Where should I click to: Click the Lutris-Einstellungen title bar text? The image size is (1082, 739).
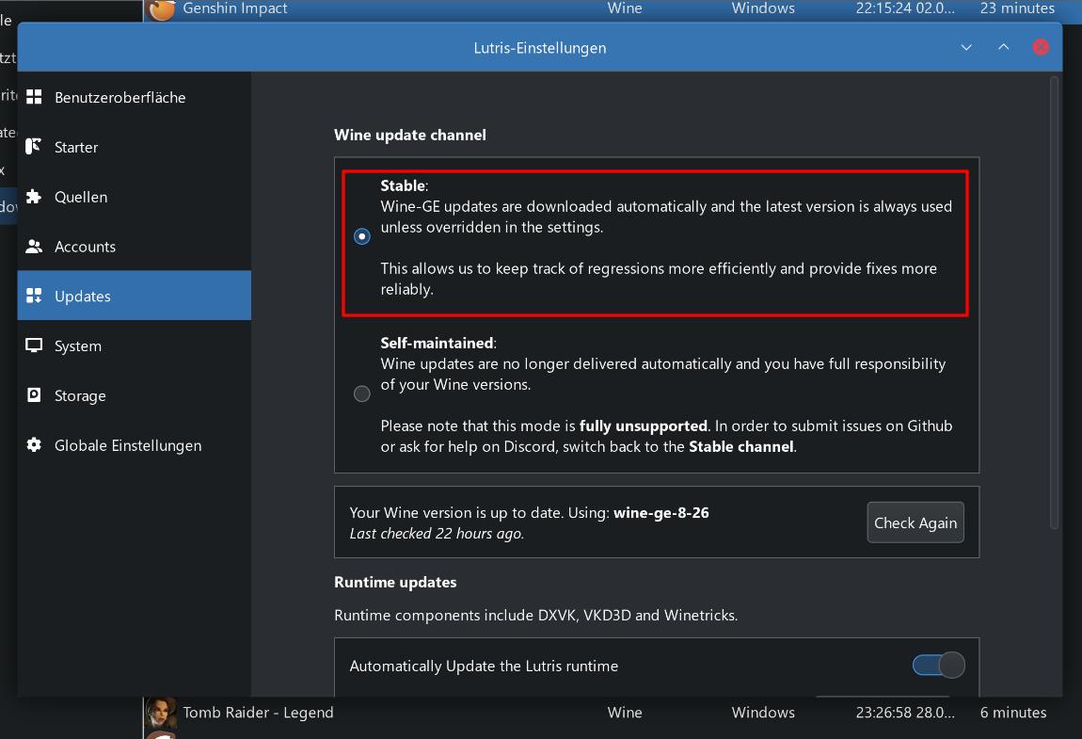coord(540,48)
